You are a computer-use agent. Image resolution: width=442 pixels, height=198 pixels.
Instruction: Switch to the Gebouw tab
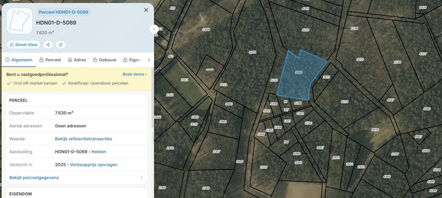[x=105, y=60]
